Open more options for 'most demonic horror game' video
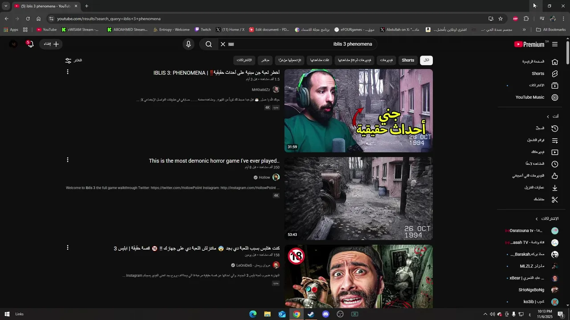The width and height of the screenshot is (570, 320). click(68, 160)
